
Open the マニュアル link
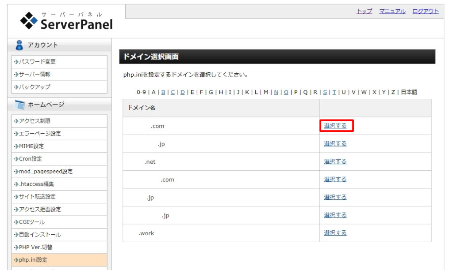[392, 10]
